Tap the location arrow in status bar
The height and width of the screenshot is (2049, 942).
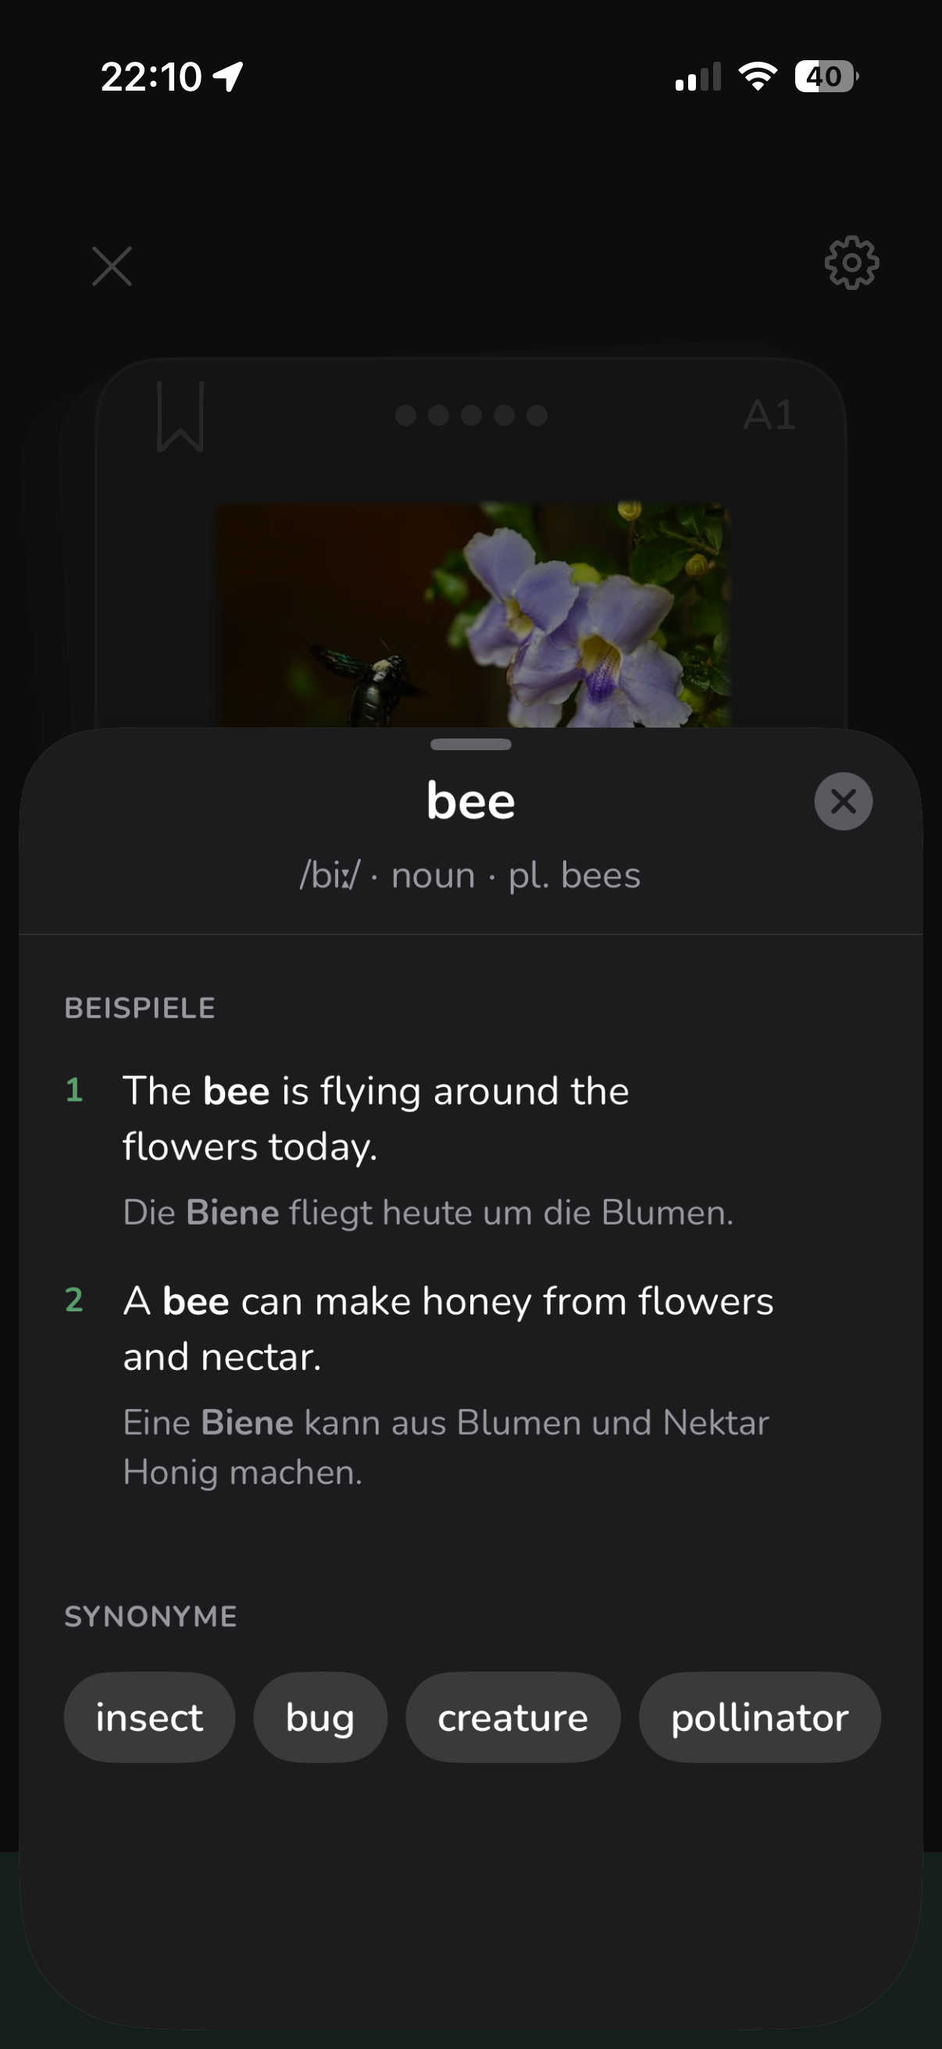pyautogui.click(x=229, y=77)
